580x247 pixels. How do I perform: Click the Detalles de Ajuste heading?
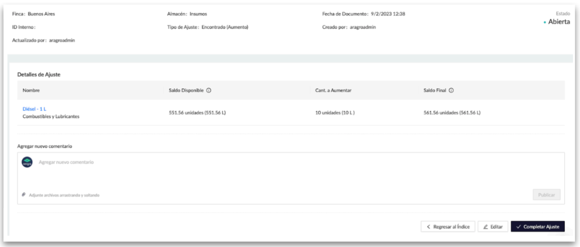[39, 75]
